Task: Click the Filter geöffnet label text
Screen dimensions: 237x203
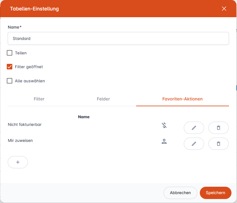Action: pos(29,67)
